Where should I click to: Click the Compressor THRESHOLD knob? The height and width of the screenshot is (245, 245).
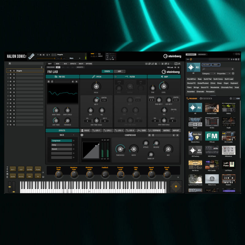click(120, 149)
